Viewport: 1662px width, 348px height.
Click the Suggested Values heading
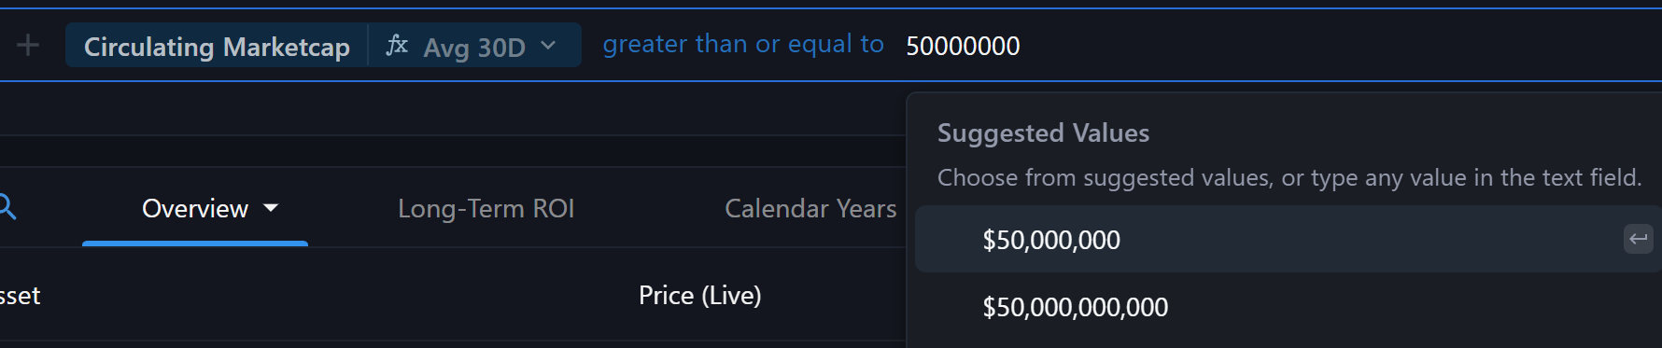coord(1043,133)
